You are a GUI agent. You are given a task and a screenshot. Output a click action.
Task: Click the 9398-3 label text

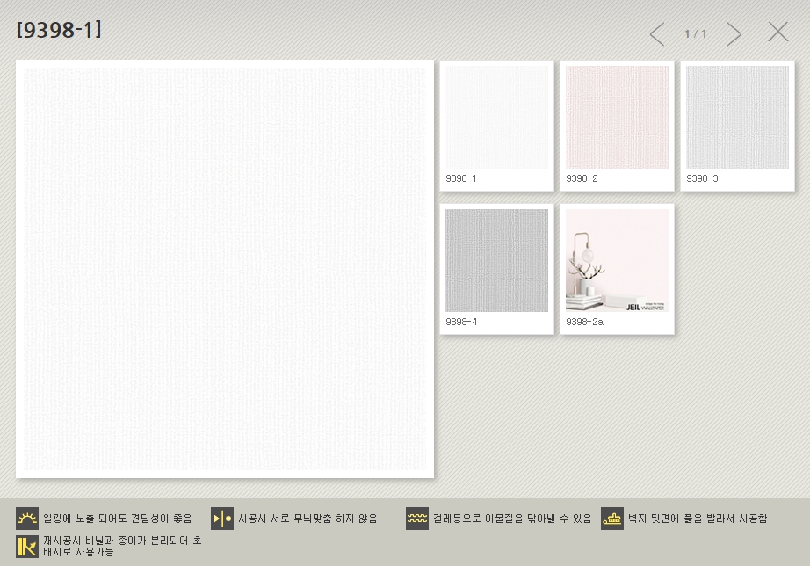[x=702, y=179]
